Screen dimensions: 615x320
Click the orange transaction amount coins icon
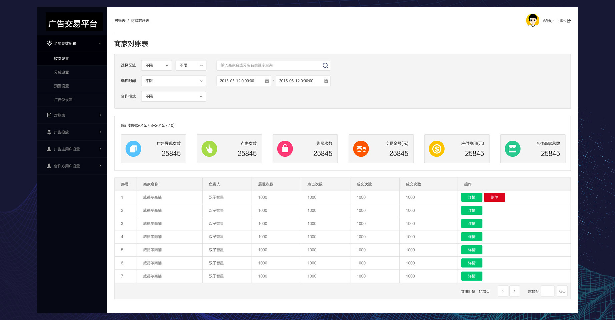361,149
